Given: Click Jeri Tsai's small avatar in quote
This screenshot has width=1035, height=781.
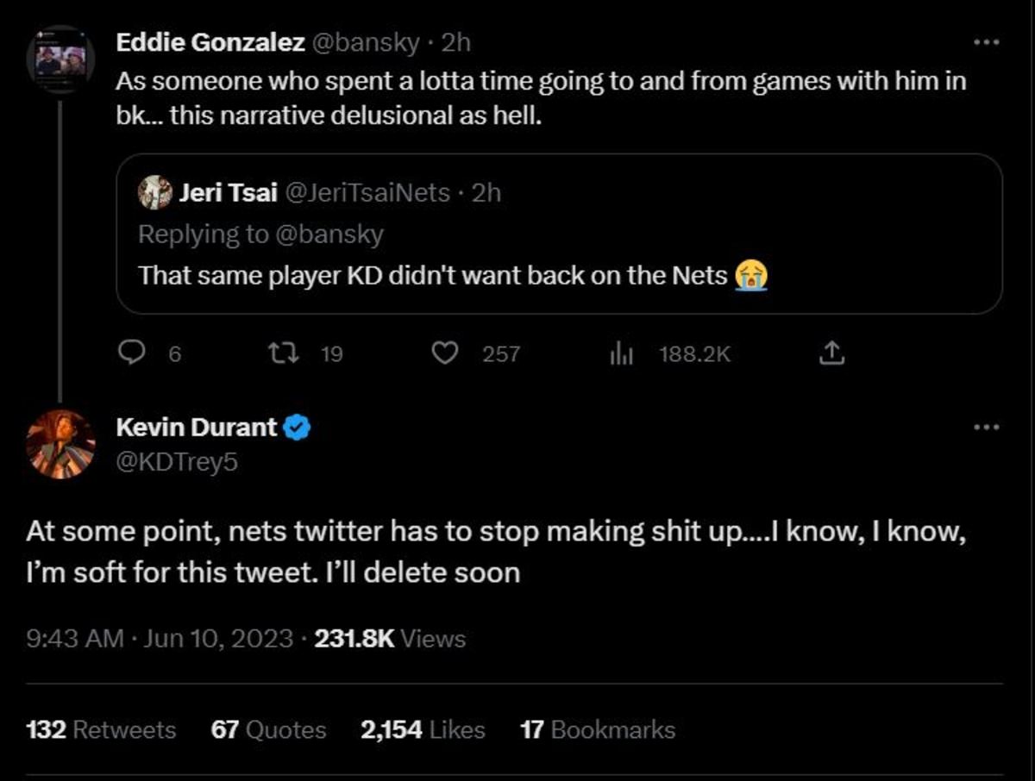Looking at the screenshot, I should [x=155, y=192].
